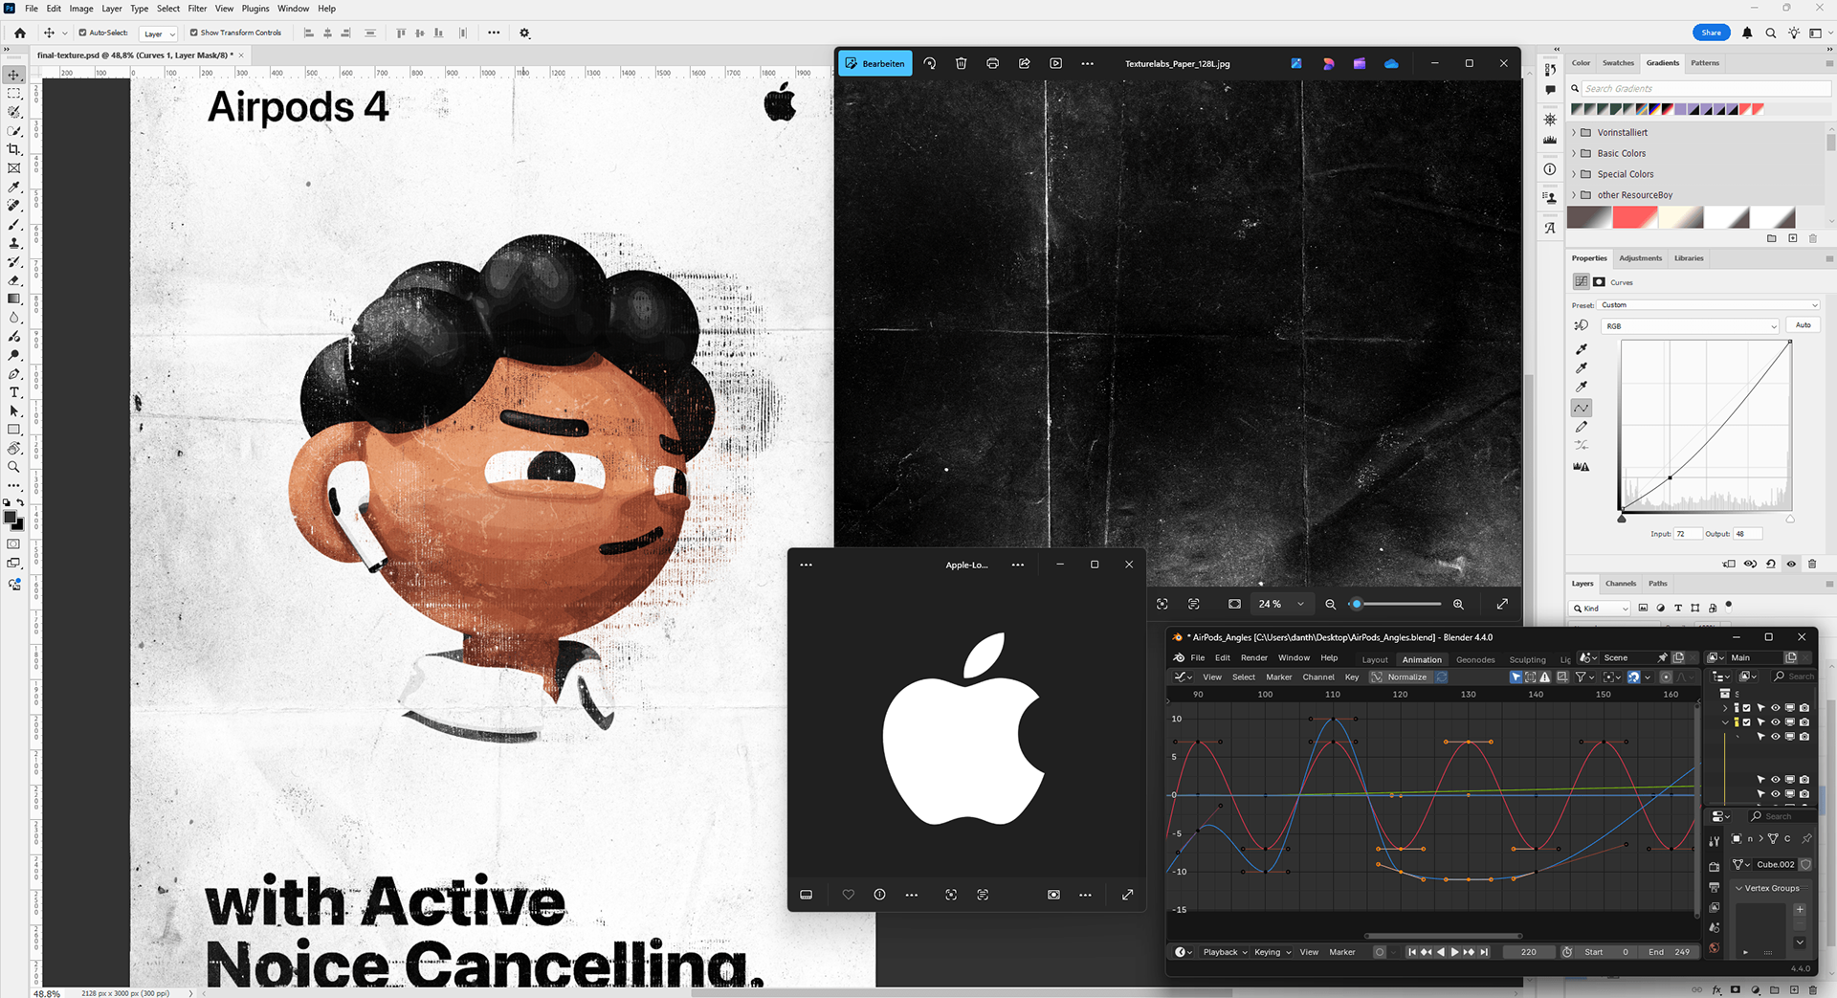This screenshot has width=1837, height=998.
Task: Open the options bar gear settings in Photoshop
Action: 524,33
